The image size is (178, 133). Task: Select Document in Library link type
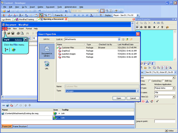pos(47,51)
